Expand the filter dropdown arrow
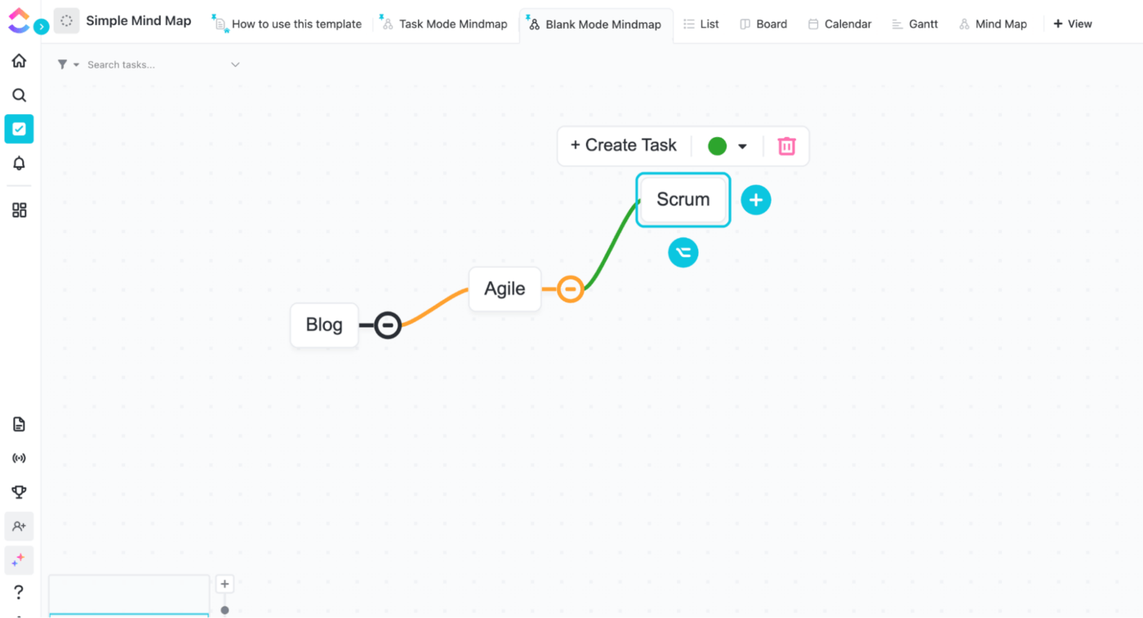The width and height of the screenshot is (1143, 618). pyautogui.click(x=77, y=65)
